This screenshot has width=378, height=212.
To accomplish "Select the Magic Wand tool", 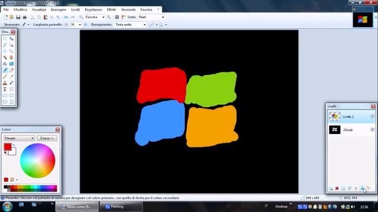I will point(5,58).
